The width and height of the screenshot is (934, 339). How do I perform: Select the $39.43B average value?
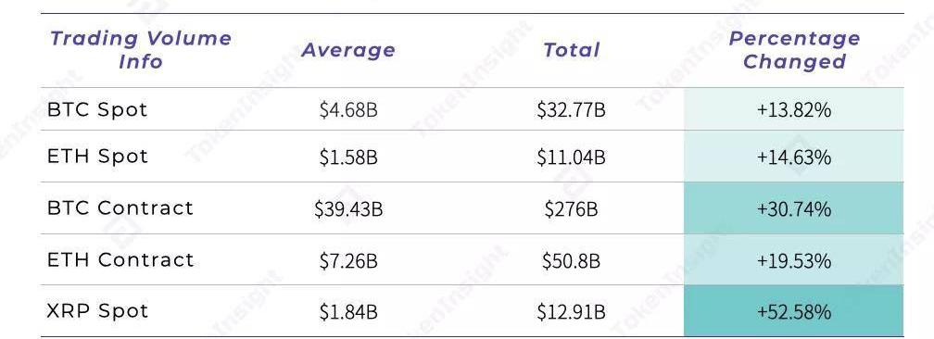[x=348, y=209]
